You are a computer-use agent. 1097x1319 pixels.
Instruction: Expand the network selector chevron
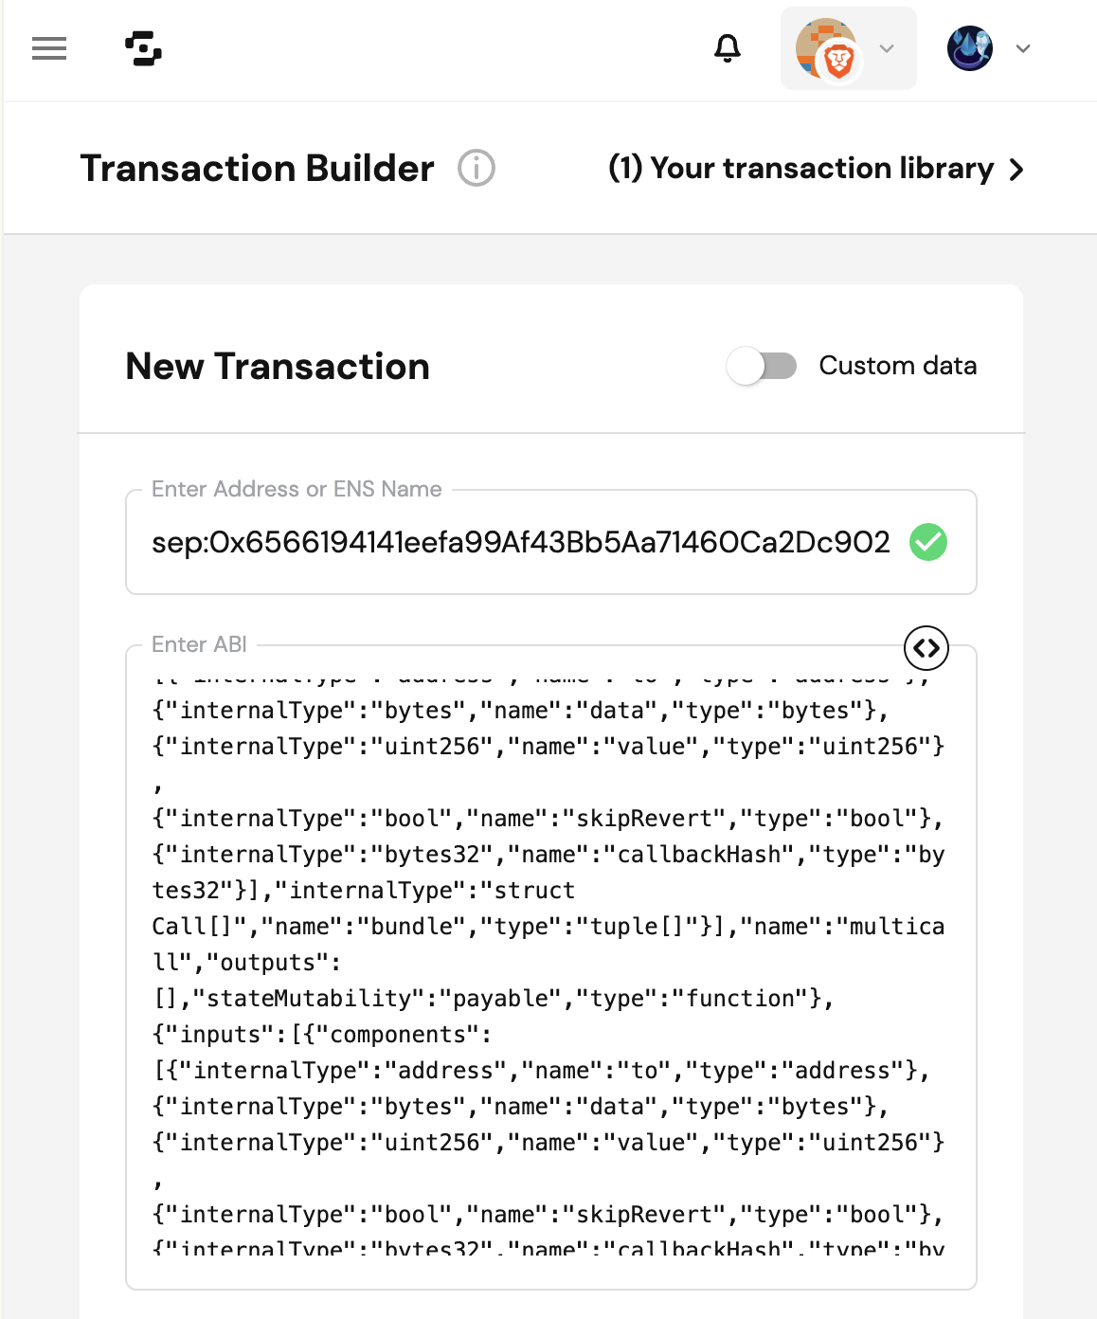click(1023, 48)
